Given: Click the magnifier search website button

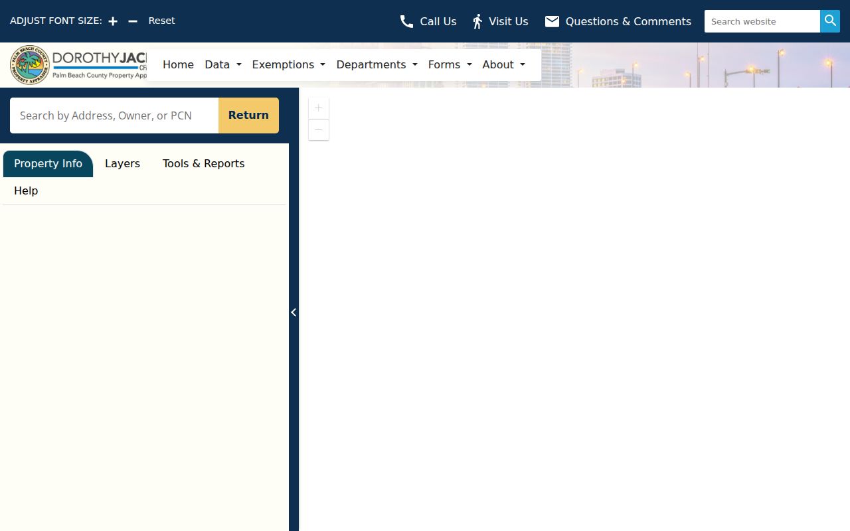Looking at the screenshot, I should [x=830, y=21].
